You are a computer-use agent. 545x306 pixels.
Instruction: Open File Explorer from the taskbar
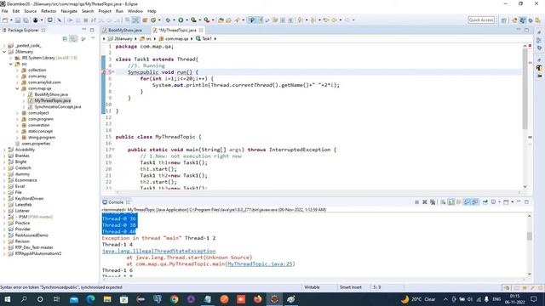pos(107,299)
